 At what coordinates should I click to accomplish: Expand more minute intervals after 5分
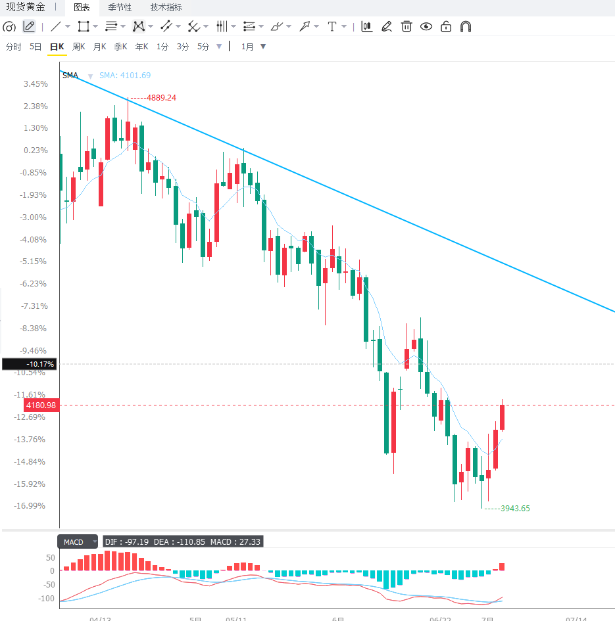pos(219,47)
